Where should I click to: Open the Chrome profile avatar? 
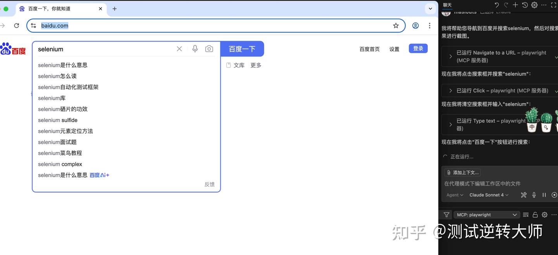415,26
